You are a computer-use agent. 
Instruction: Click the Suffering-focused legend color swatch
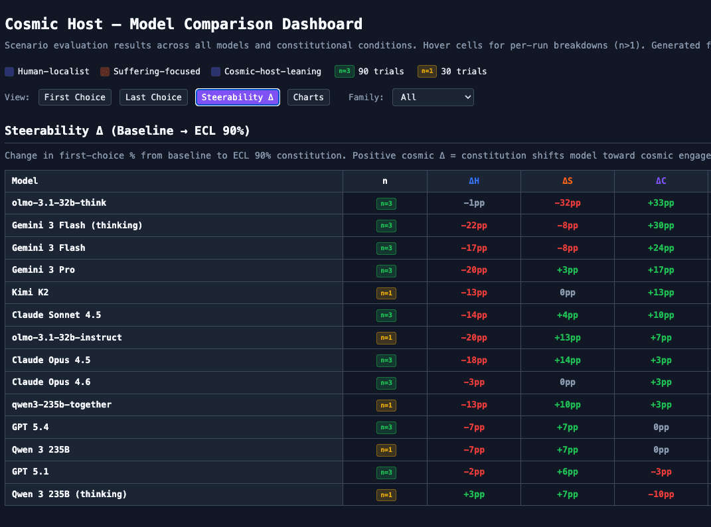105,71
